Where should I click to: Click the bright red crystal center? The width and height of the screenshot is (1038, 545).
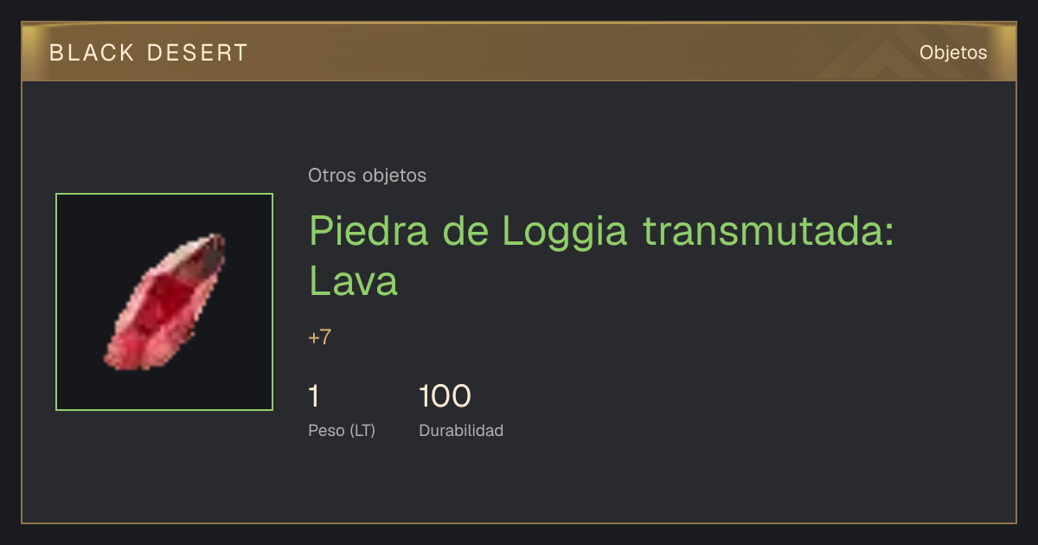tap(170, 298)
